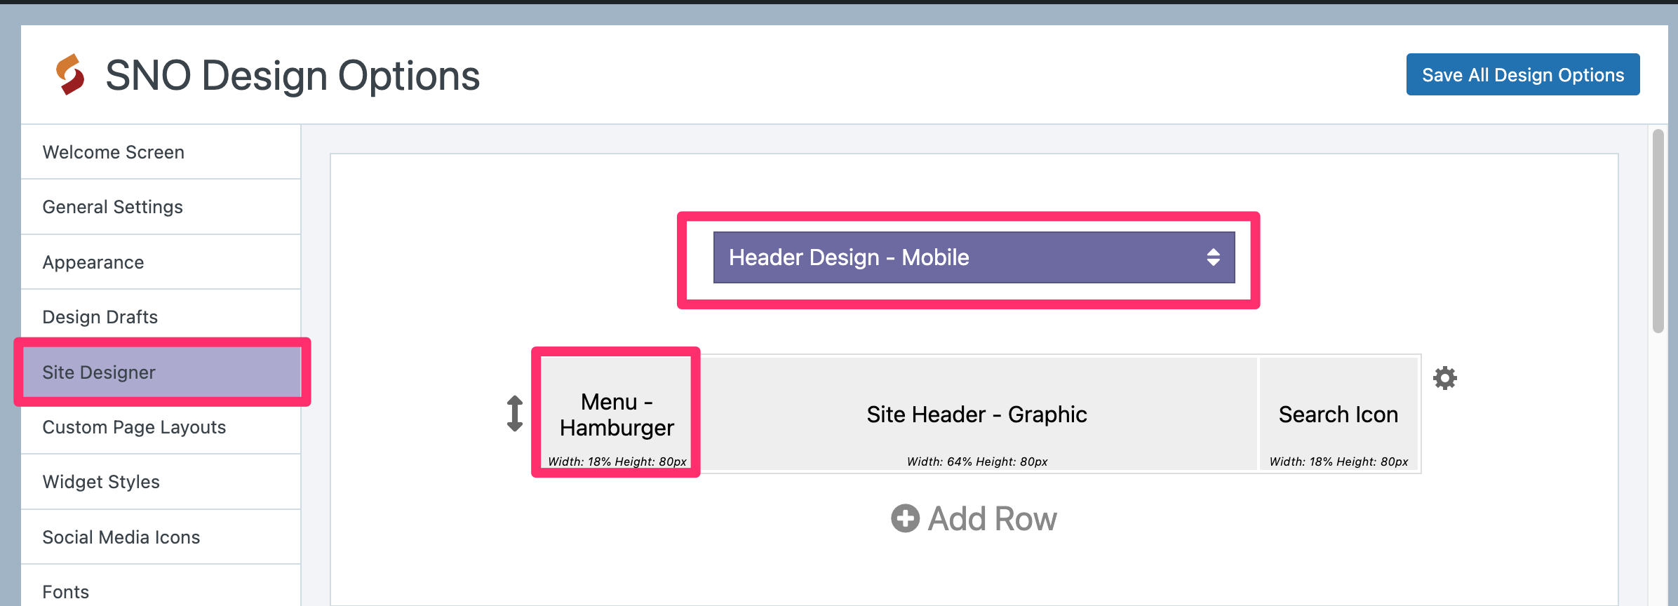
Task: Go to General Settings
Action: pyautogui.click(x=161, y=207)
